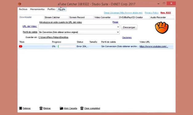Click the Rev. 9322 link
Screen dimensions: 193x115
(x=166, y=13)
